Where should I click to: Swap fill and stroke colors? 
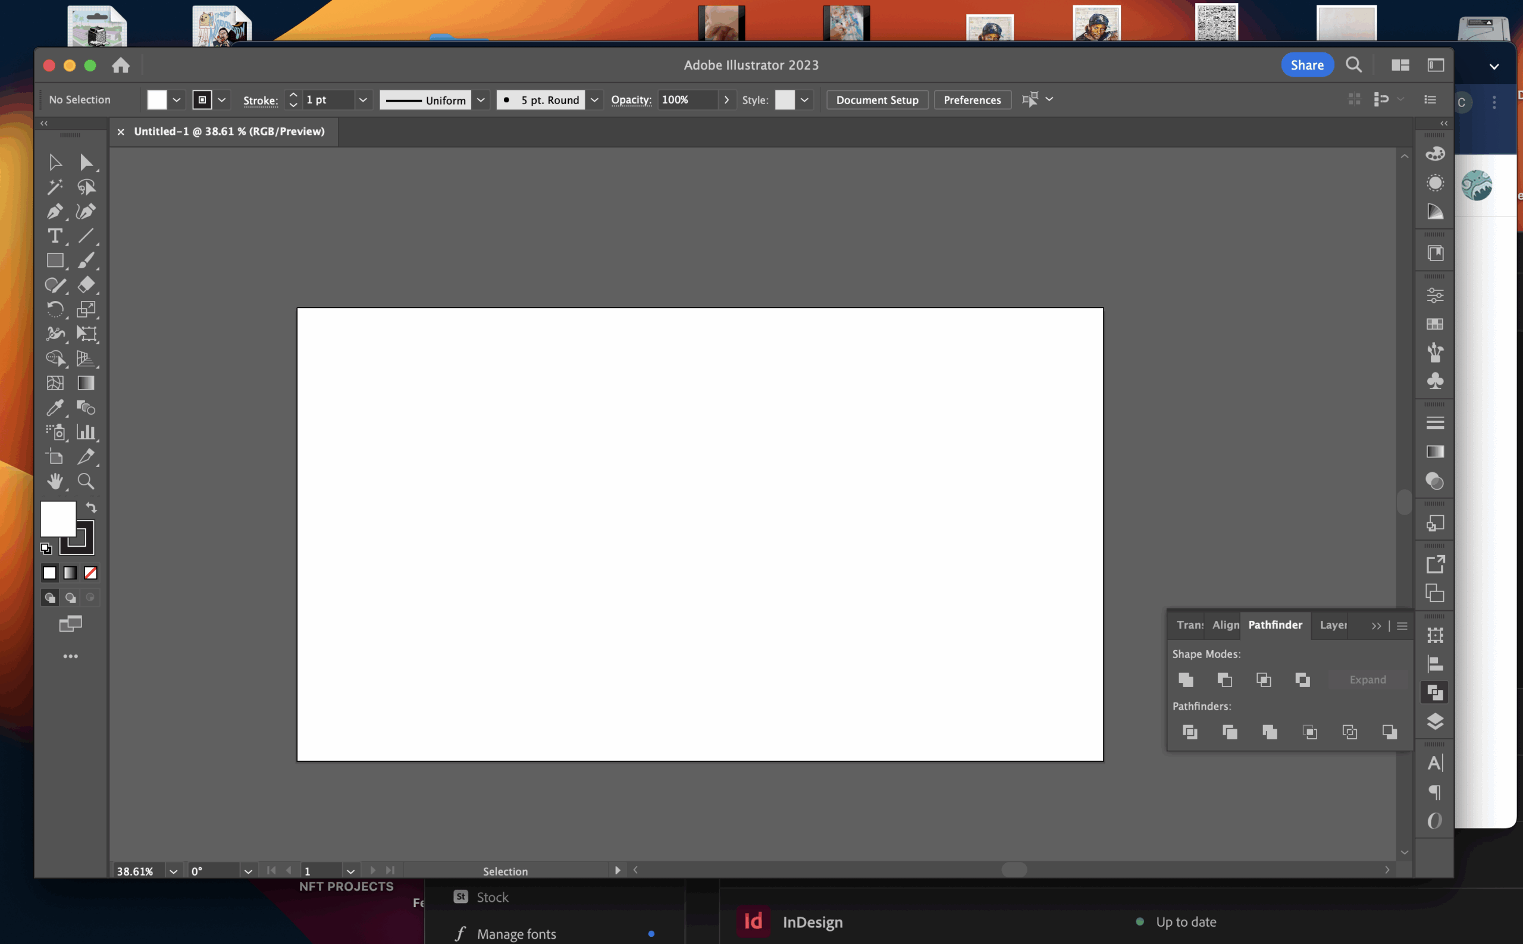[92, 507]
